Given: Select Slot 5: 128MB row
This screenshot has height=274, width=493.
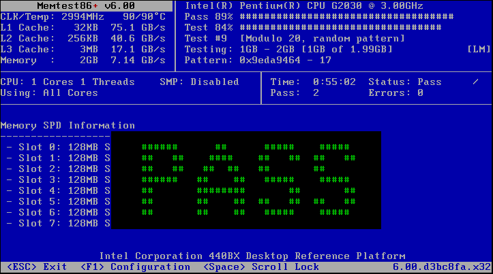Looking at the screenshot, I should click(58, 201).
